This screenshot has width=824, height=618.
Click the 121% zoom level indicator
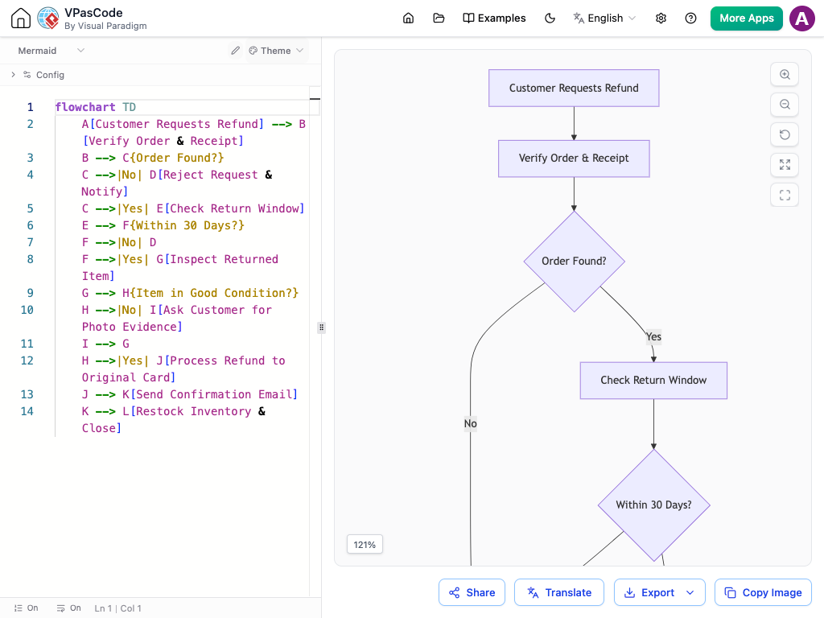365,545
